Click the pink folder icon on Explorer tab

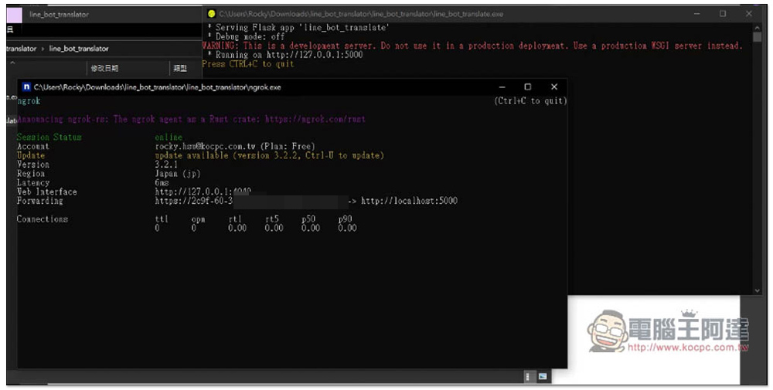tap(14, 15)
